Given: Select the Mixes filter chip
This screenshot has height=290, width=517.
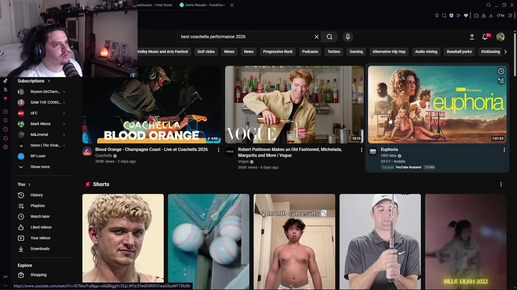Looking at the screenshot, I should [x=229, y=52].
